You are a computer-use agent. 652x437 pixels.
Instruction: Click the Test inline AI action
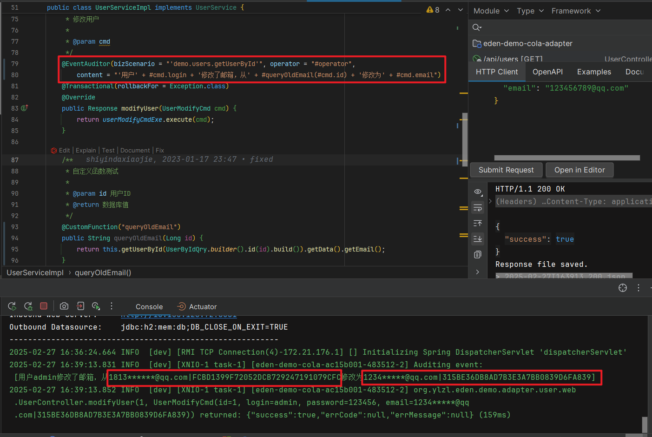click(108, 150)
